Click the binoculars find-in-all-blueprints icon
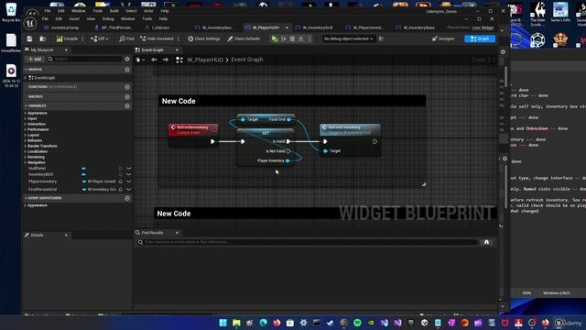Image resolution: width=586 pixels, height=330 pixels. point(486,242)
